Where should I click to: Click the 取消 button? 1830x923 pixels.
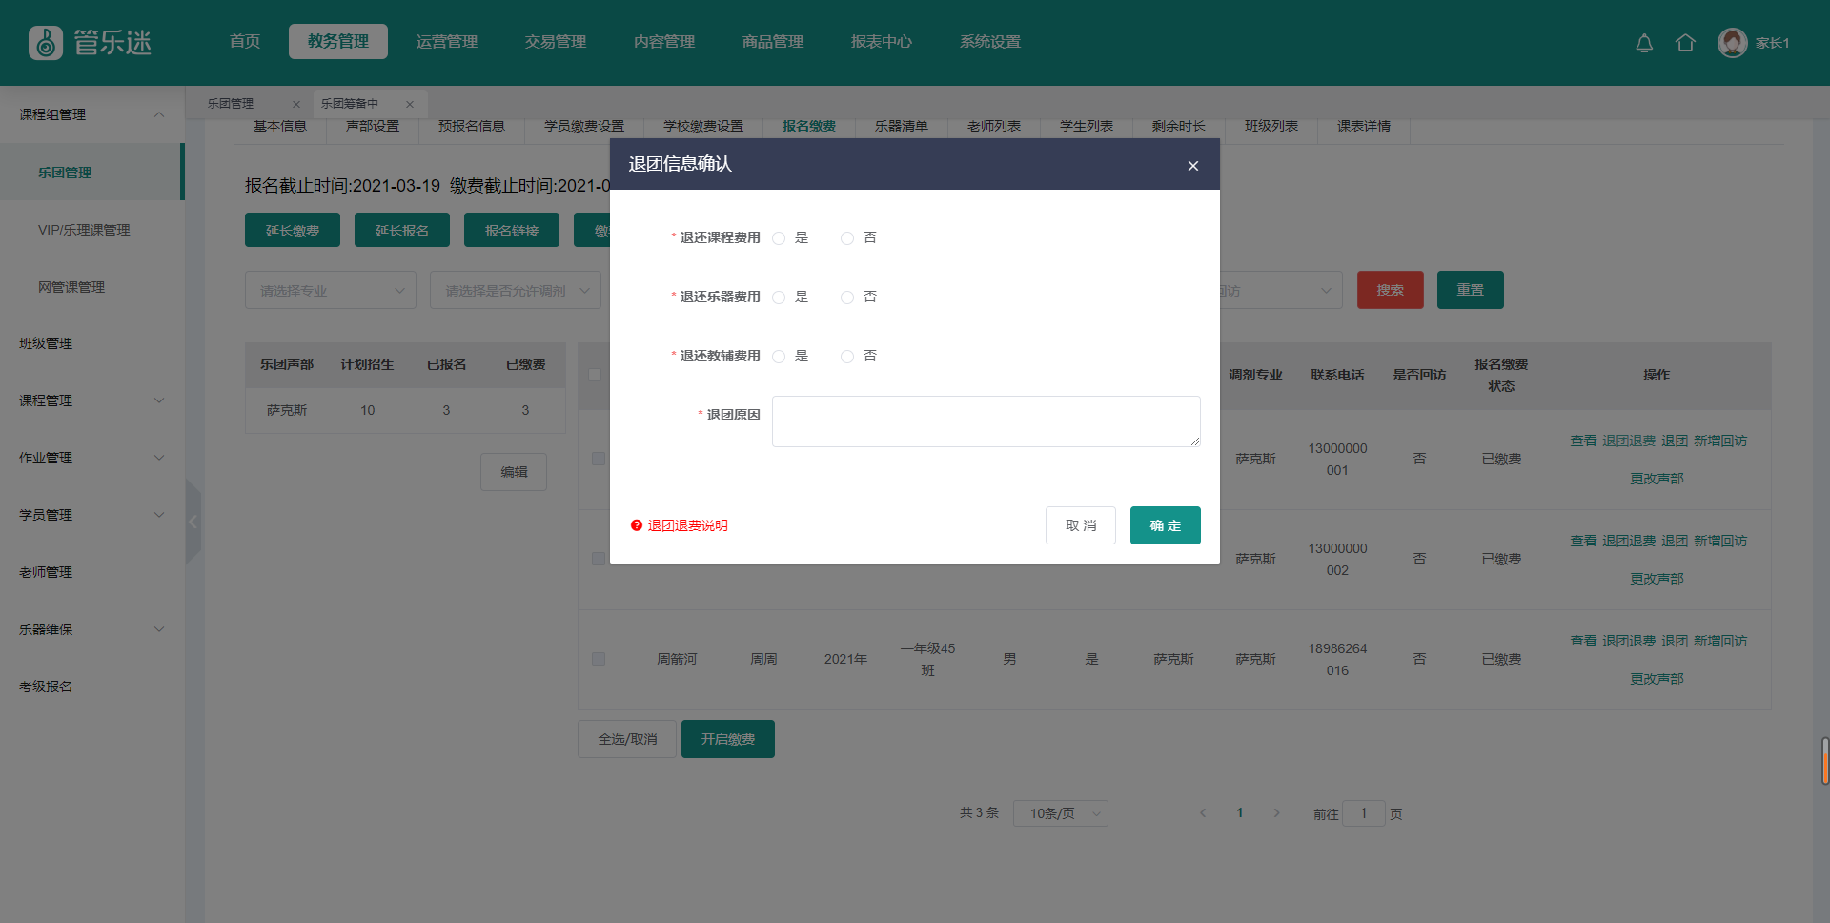[x=1080, y=525]
